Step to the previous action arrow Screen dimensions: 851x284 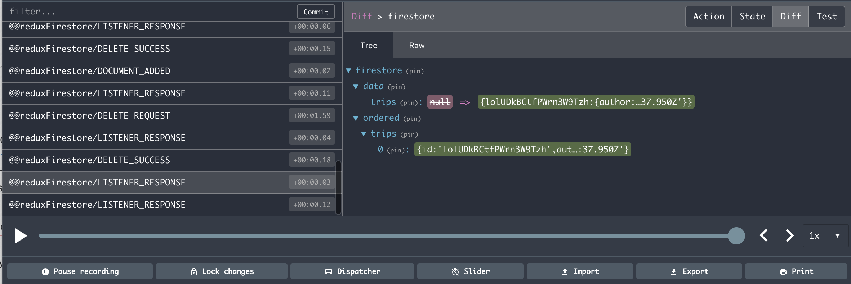pos(763,236)
